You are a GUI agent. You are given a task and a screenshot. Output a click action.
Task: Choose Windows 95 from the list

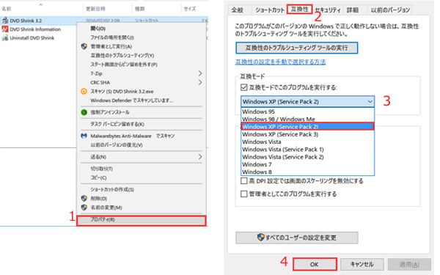(x=307, y=111)
